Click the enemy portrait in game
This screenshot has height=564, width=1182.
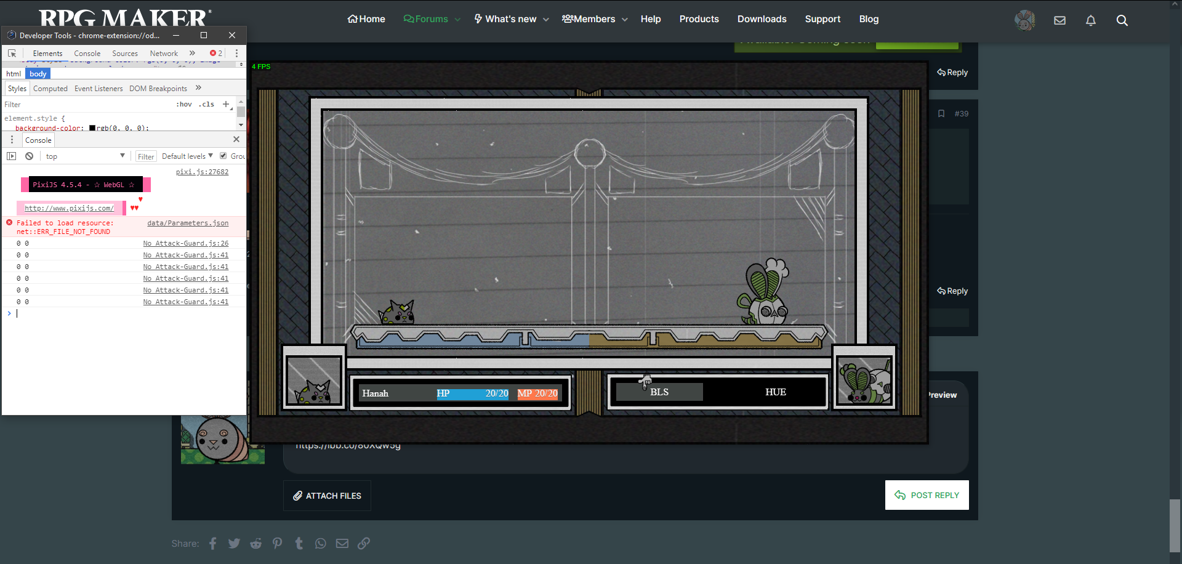tap(864, 381)
